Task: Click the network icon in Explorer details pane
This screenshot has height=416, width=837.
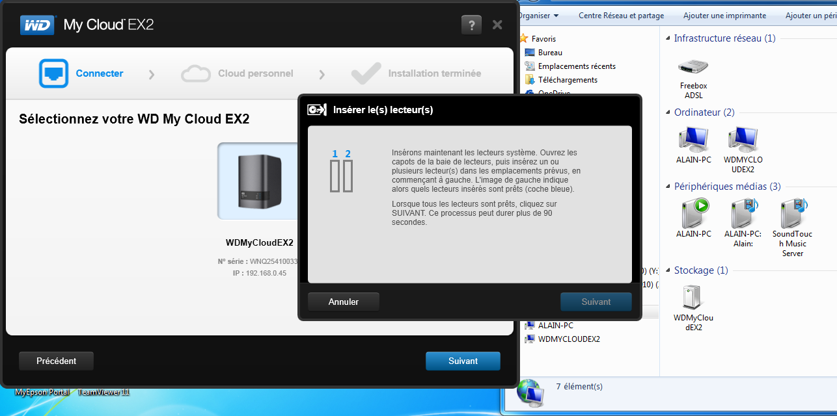Action: click(x=531, y=392)
